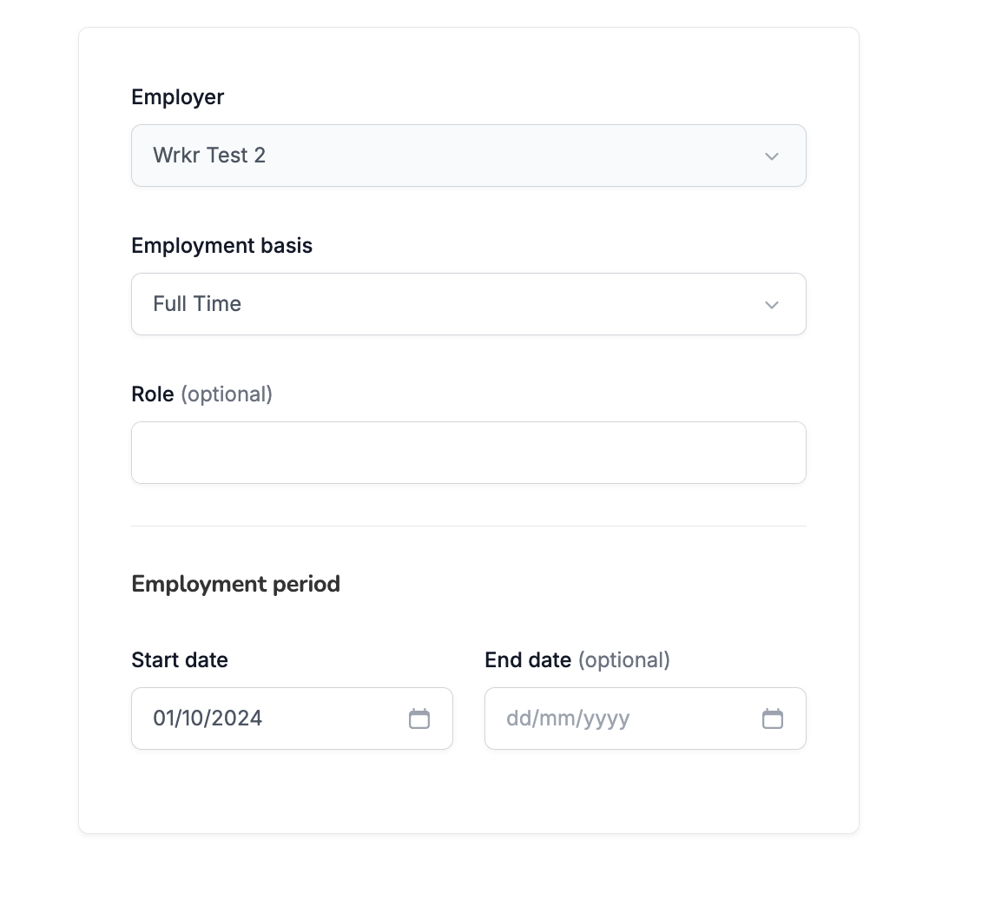Click the Start date field label
This screenshot has height=907, width=995.
[180, 660]
